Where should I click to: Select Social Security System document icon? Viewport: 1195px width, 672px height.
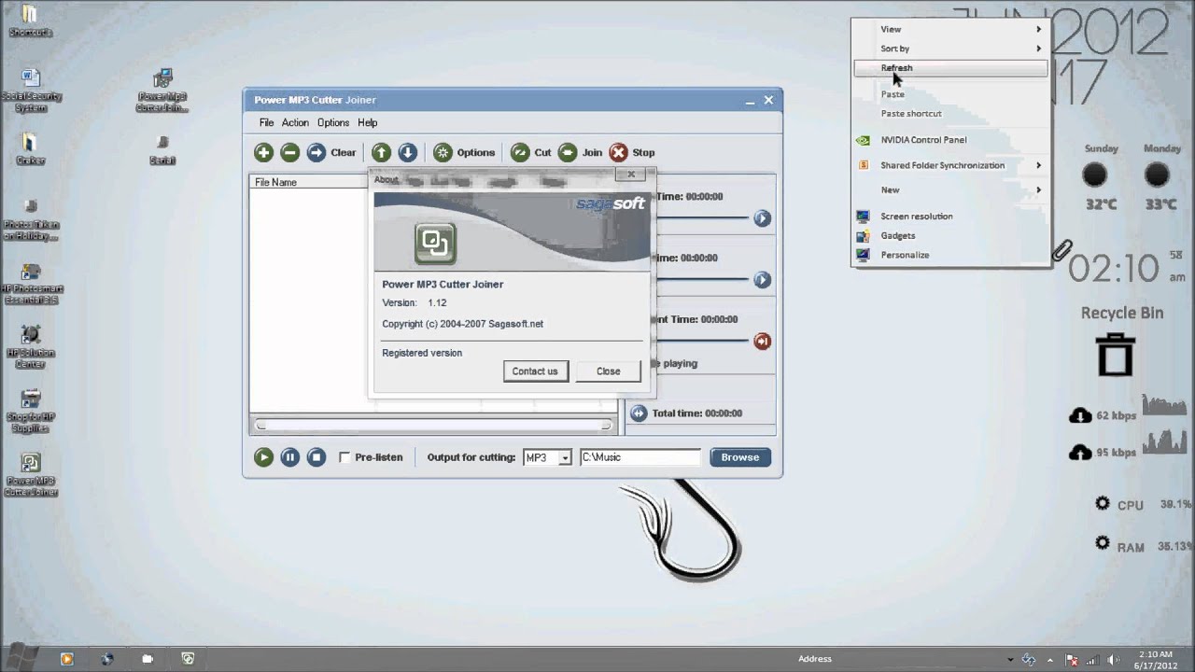(30, 90)
